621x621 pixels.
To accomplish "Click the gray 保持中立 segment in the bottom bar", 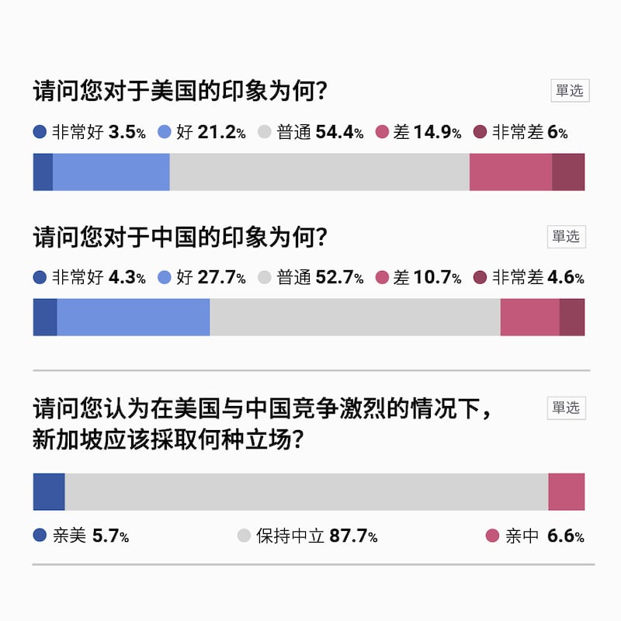I will coord(306,491).
